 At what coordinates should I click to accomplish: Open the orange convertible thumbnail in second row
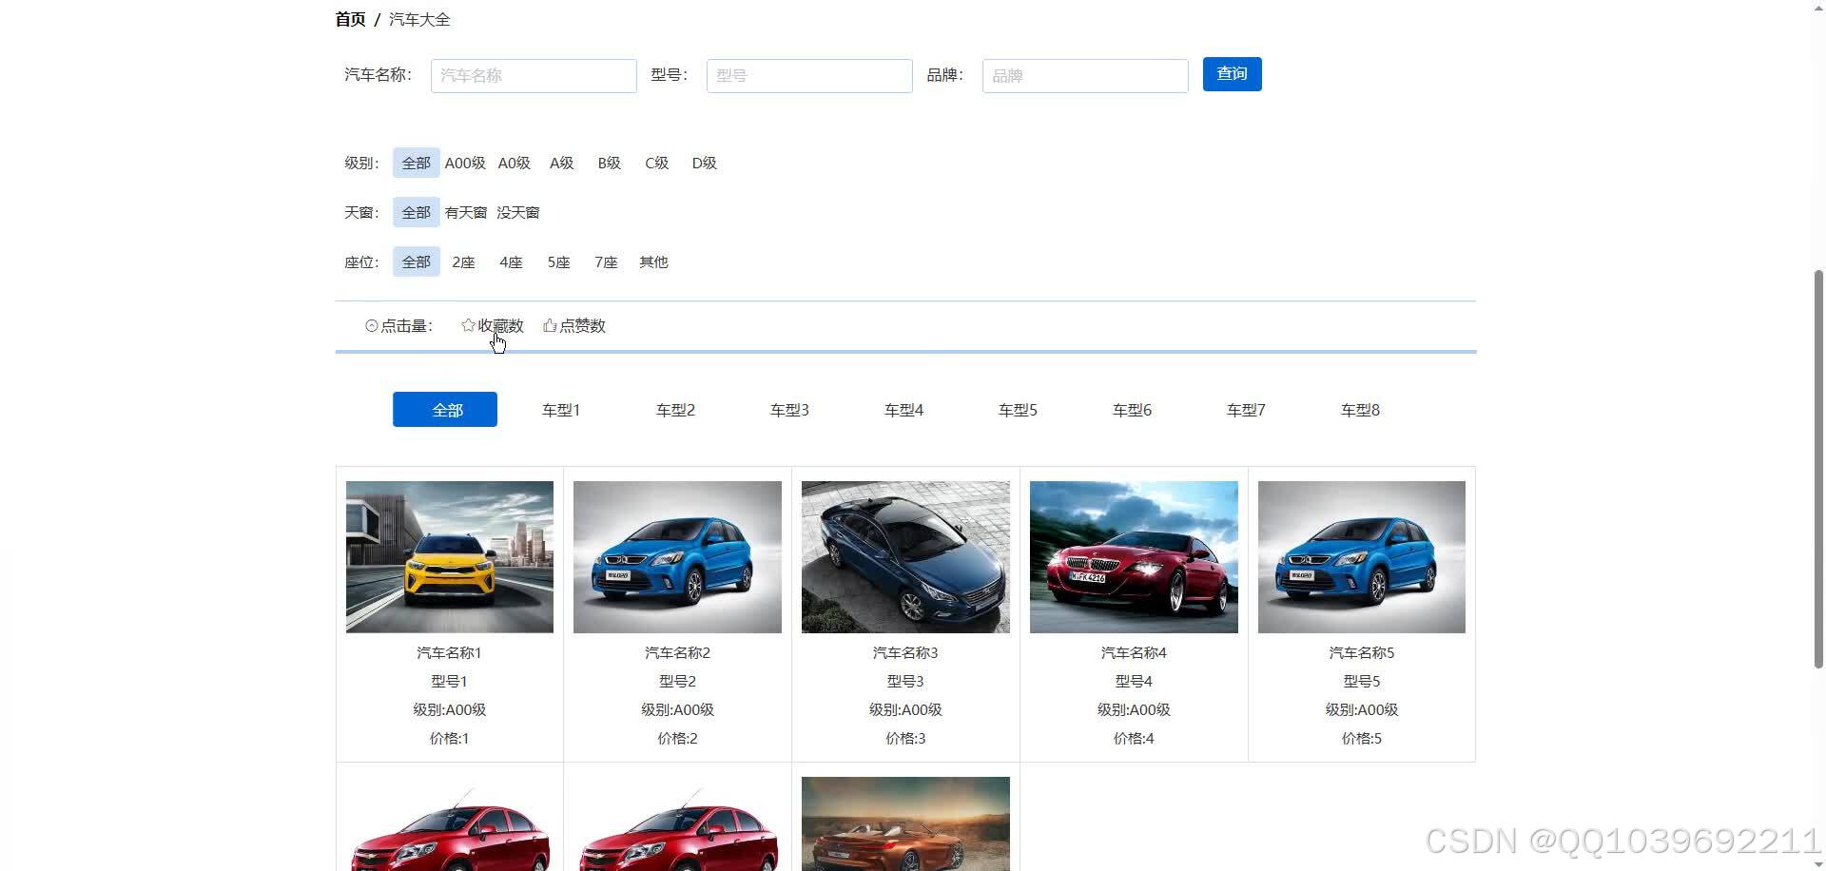(905, 823)
